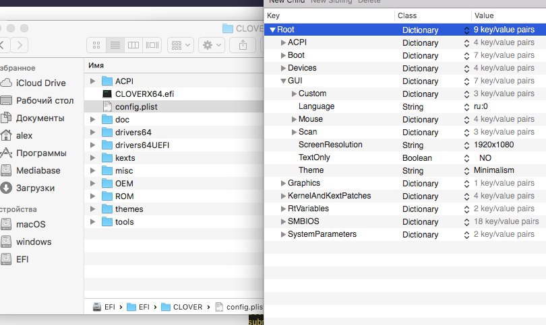Screen dimensions: 546x325
Task: Expand the ACPI folder in Finder list
Action: (92, 81)
